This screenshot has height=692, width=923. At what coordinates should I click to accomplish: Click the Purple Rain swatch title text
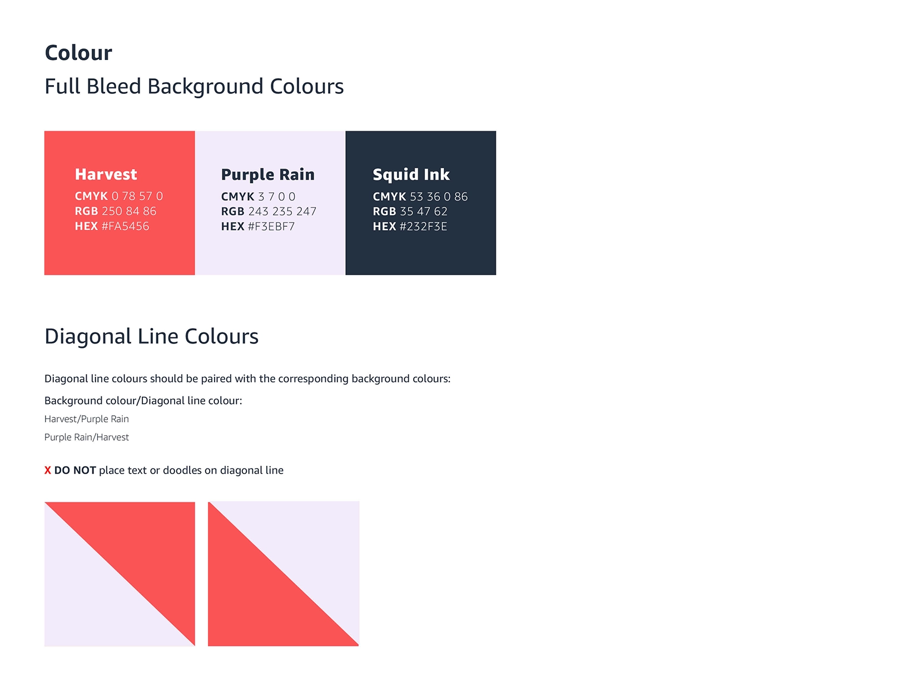click(x=267, y=175)
